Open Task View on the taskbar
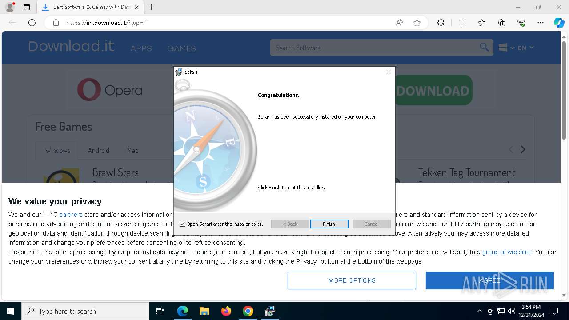The width and height of the screenshot is (569, 320). point(160,311)
